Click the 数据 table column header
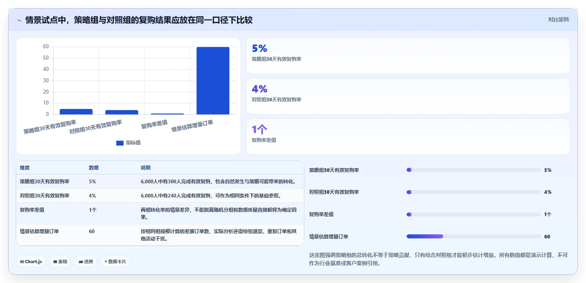The height and width of the screenshot is (283, 586). [94, 168]
